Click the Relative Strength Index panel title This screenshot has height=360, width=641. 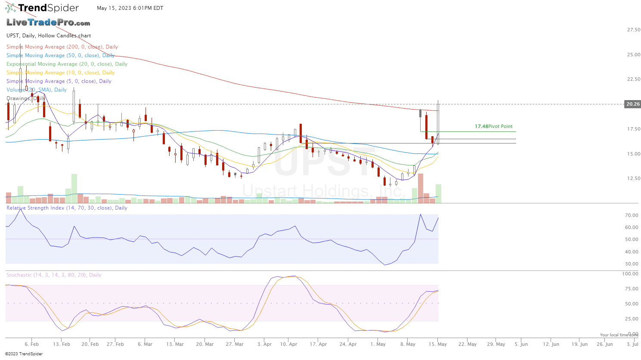[x=67, y=208]
